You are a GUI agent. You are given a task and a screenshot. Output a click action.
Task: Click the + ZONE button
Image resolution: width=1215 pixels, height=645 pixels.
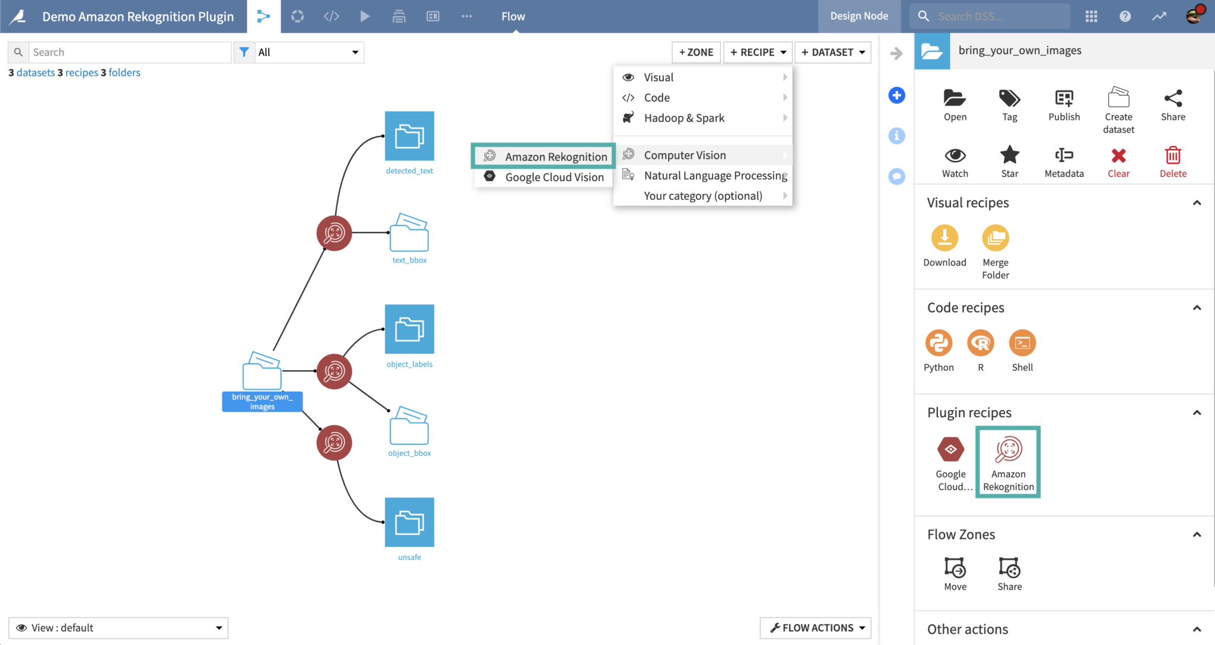click(696, 52)
